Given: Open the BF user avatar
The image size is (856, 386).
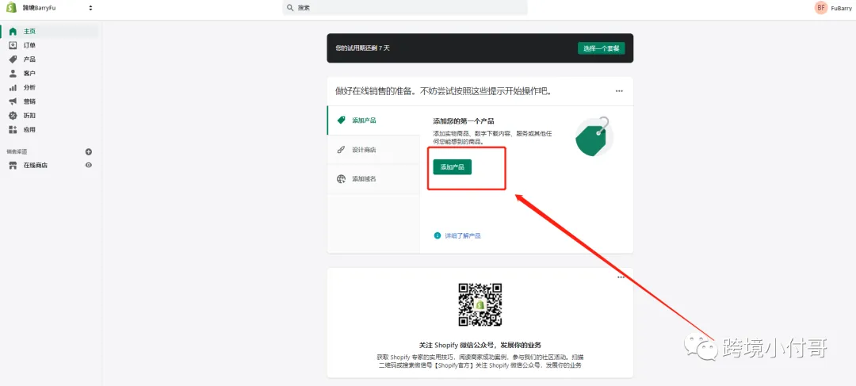Looking at the screenshot, I should tap(820, 8).
